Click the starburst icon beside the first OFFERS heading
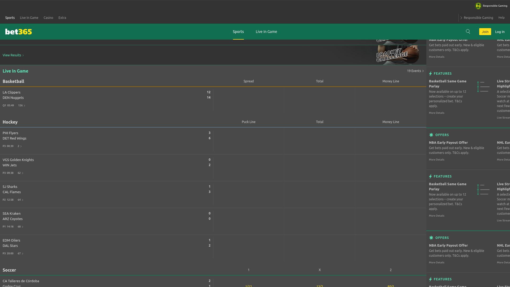 coord(431,135)
